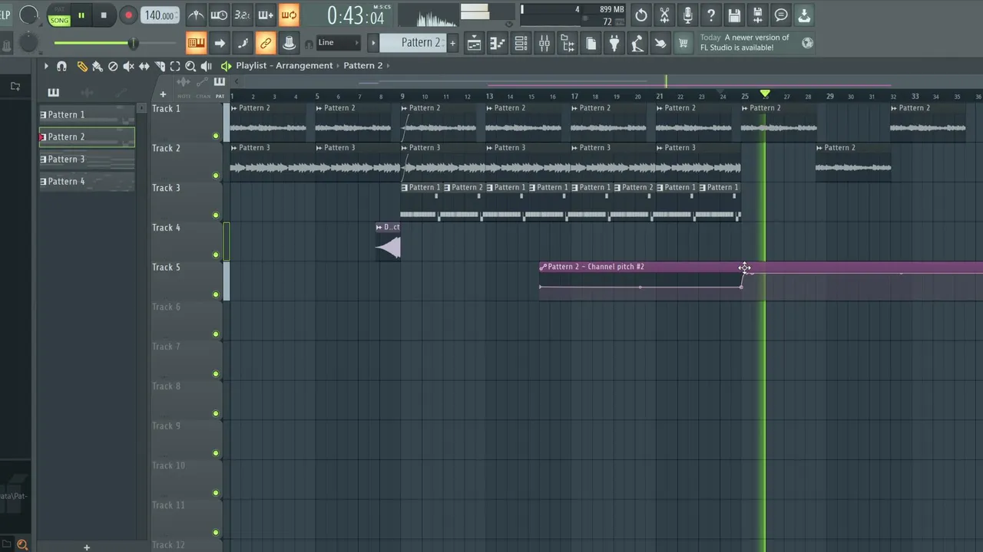The height and width of the screenshot is (552, 983).
Task: Toggle the playlist magnet snap icon
Action: click(x=62, y=66)
